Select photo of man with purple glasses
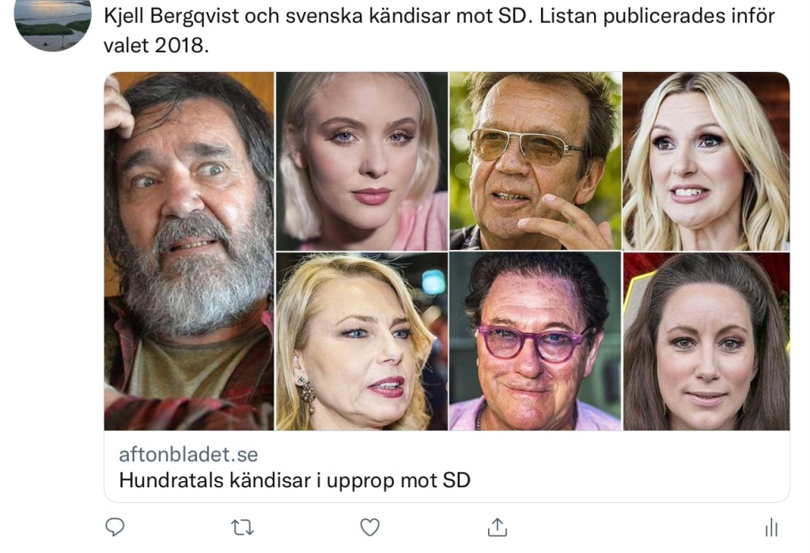The height and width of the screenshot is (553, 810). tap(536, 342)
